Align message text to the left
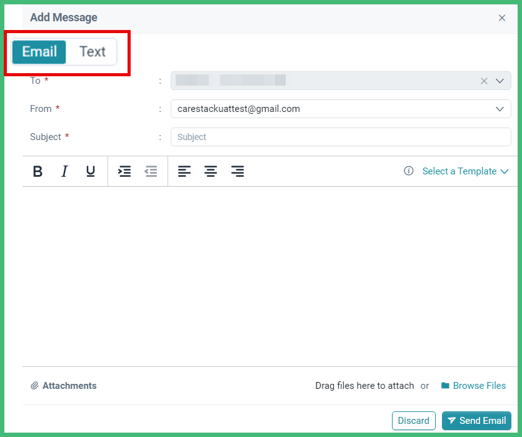 pyautogui.click(x=184, y=171)
